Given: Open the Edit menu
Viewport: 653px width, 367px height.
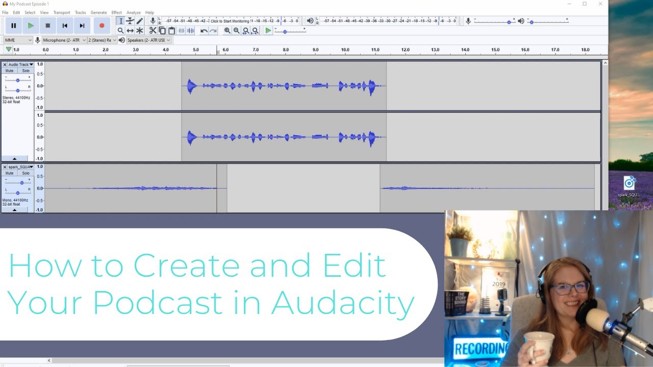Looking at the screenshot, I should click(16, 12).
